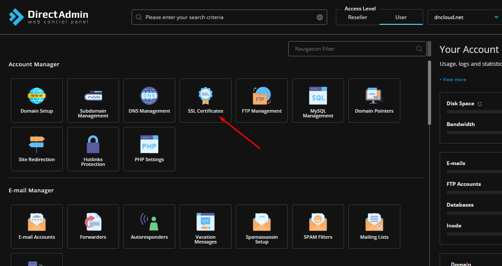Open Subdomain Management

[93, 101]
